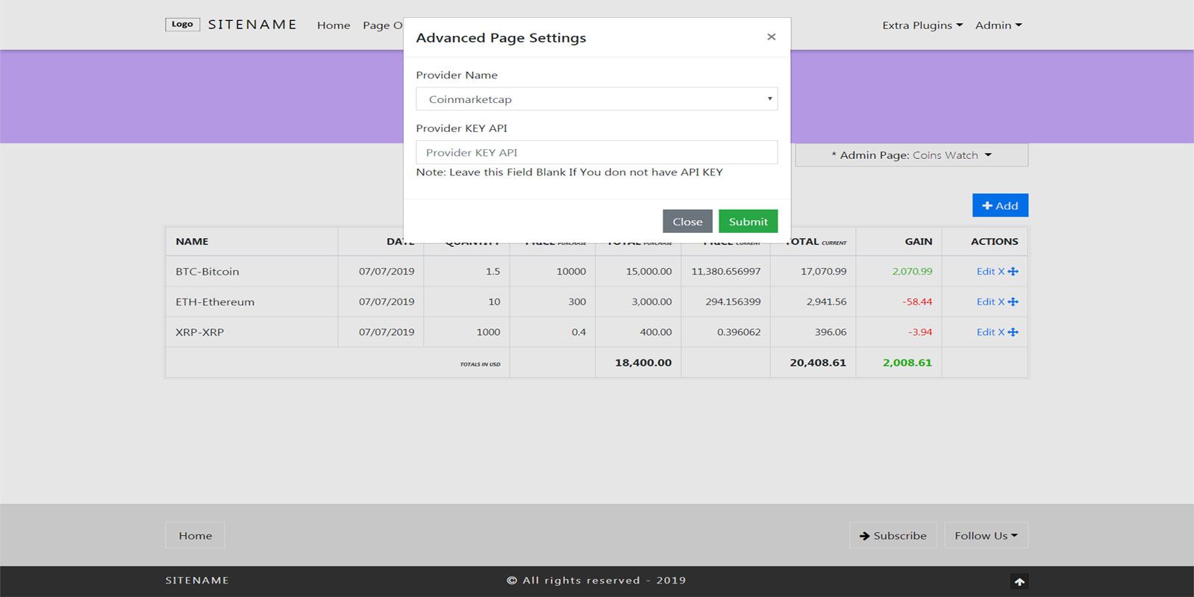
Task: Click the Logo image in the navbar
Action: [x=182, y=25]
